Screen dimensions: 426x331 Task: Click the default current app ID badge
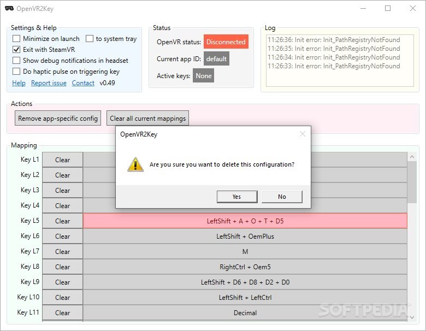[x=216, y=58]
